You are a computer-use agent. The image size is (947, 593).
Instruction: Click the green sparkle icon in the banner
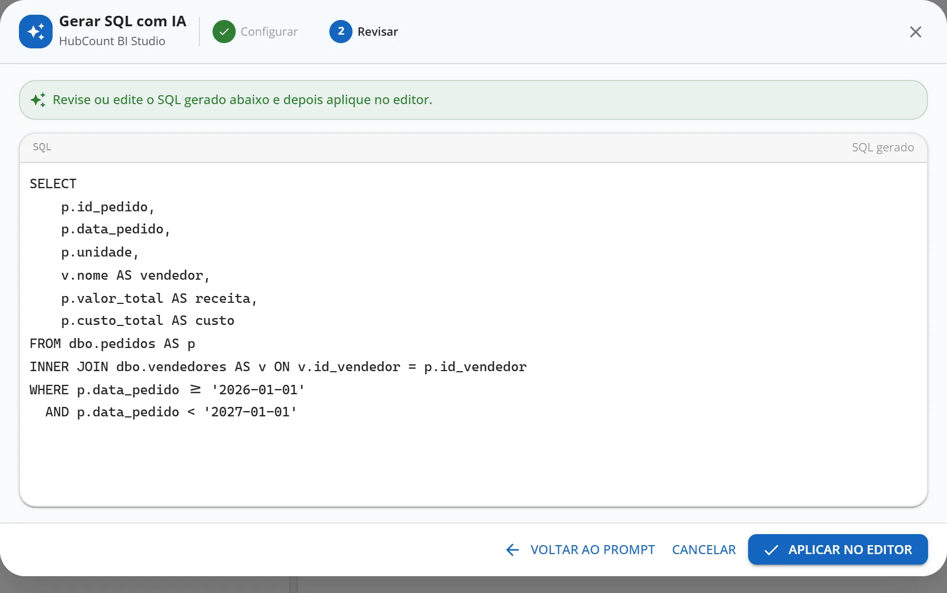click(x=38, y=100)
